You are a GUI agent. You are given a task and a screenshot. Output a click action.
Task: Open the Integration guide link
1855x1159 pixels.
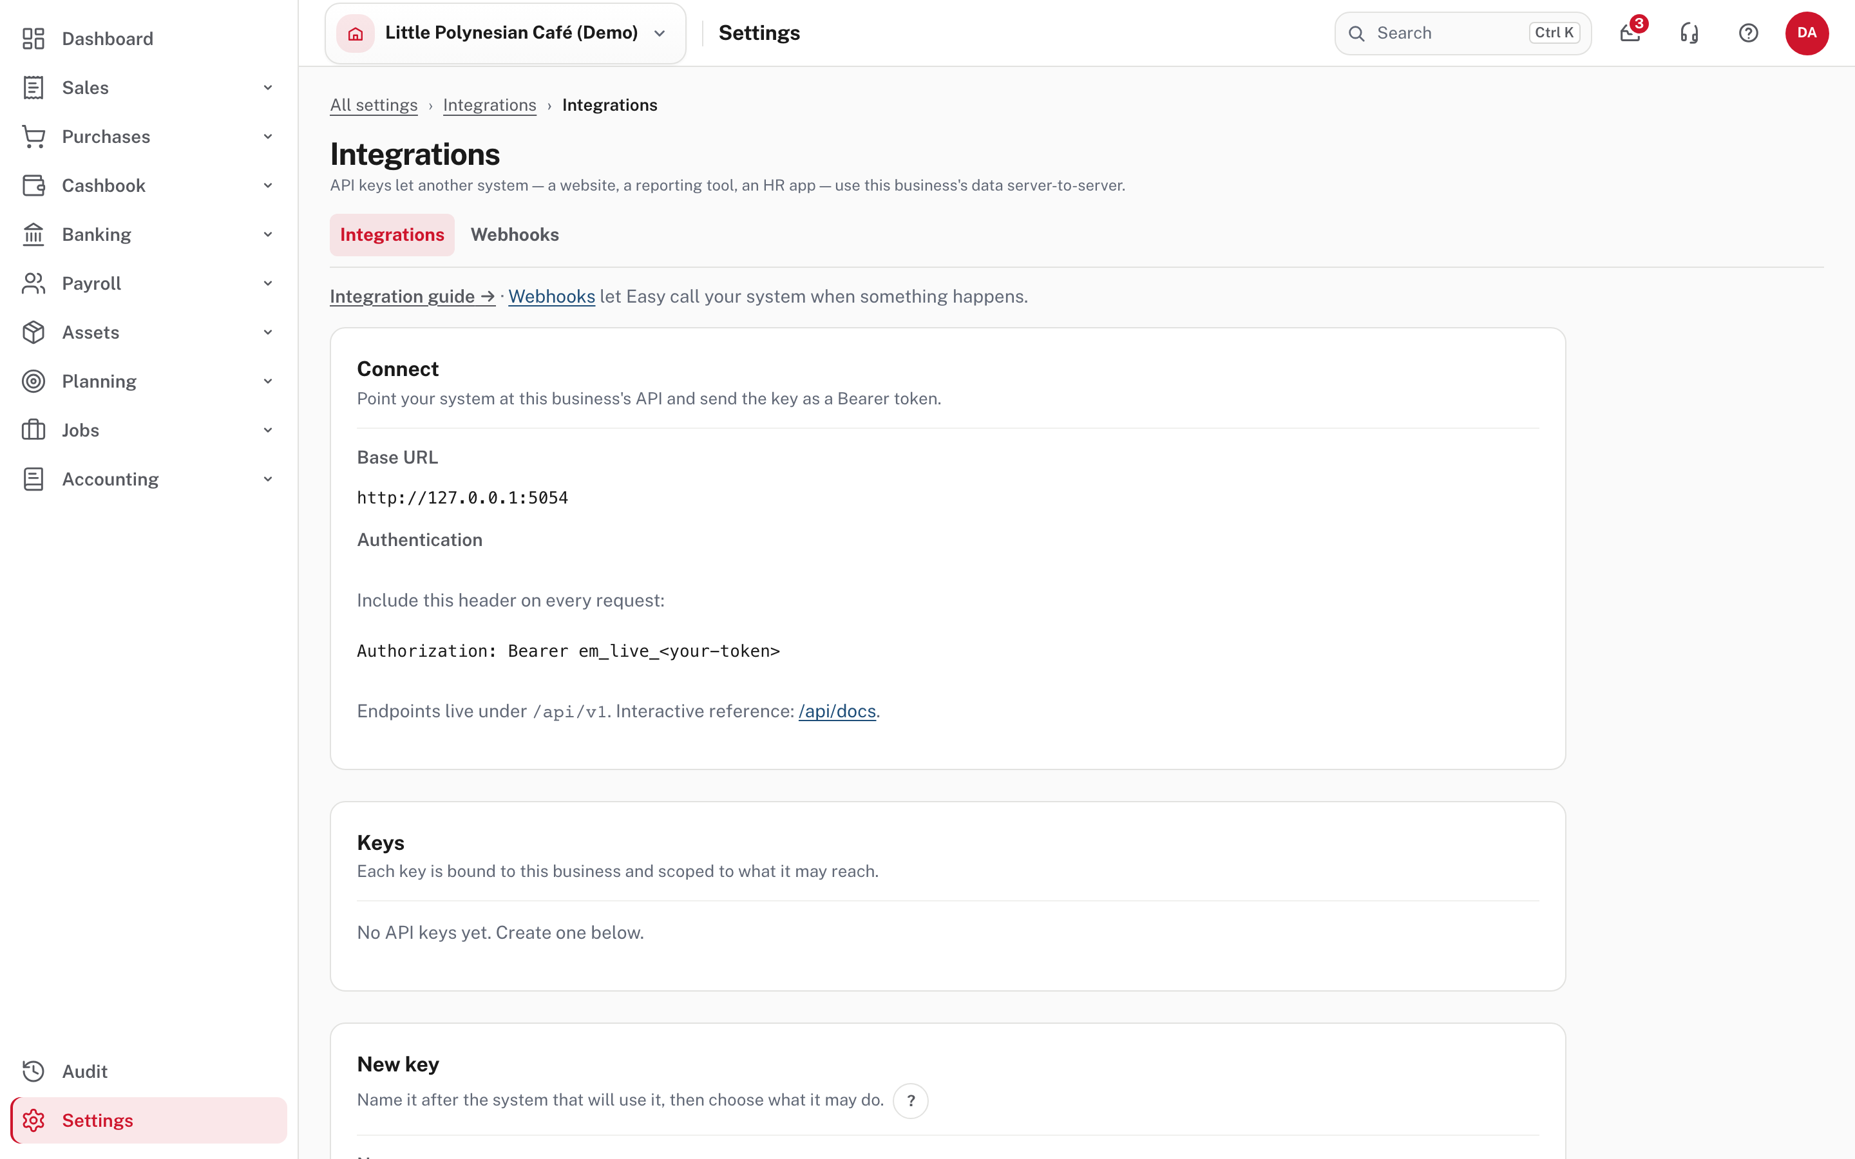tap(412, 297)
